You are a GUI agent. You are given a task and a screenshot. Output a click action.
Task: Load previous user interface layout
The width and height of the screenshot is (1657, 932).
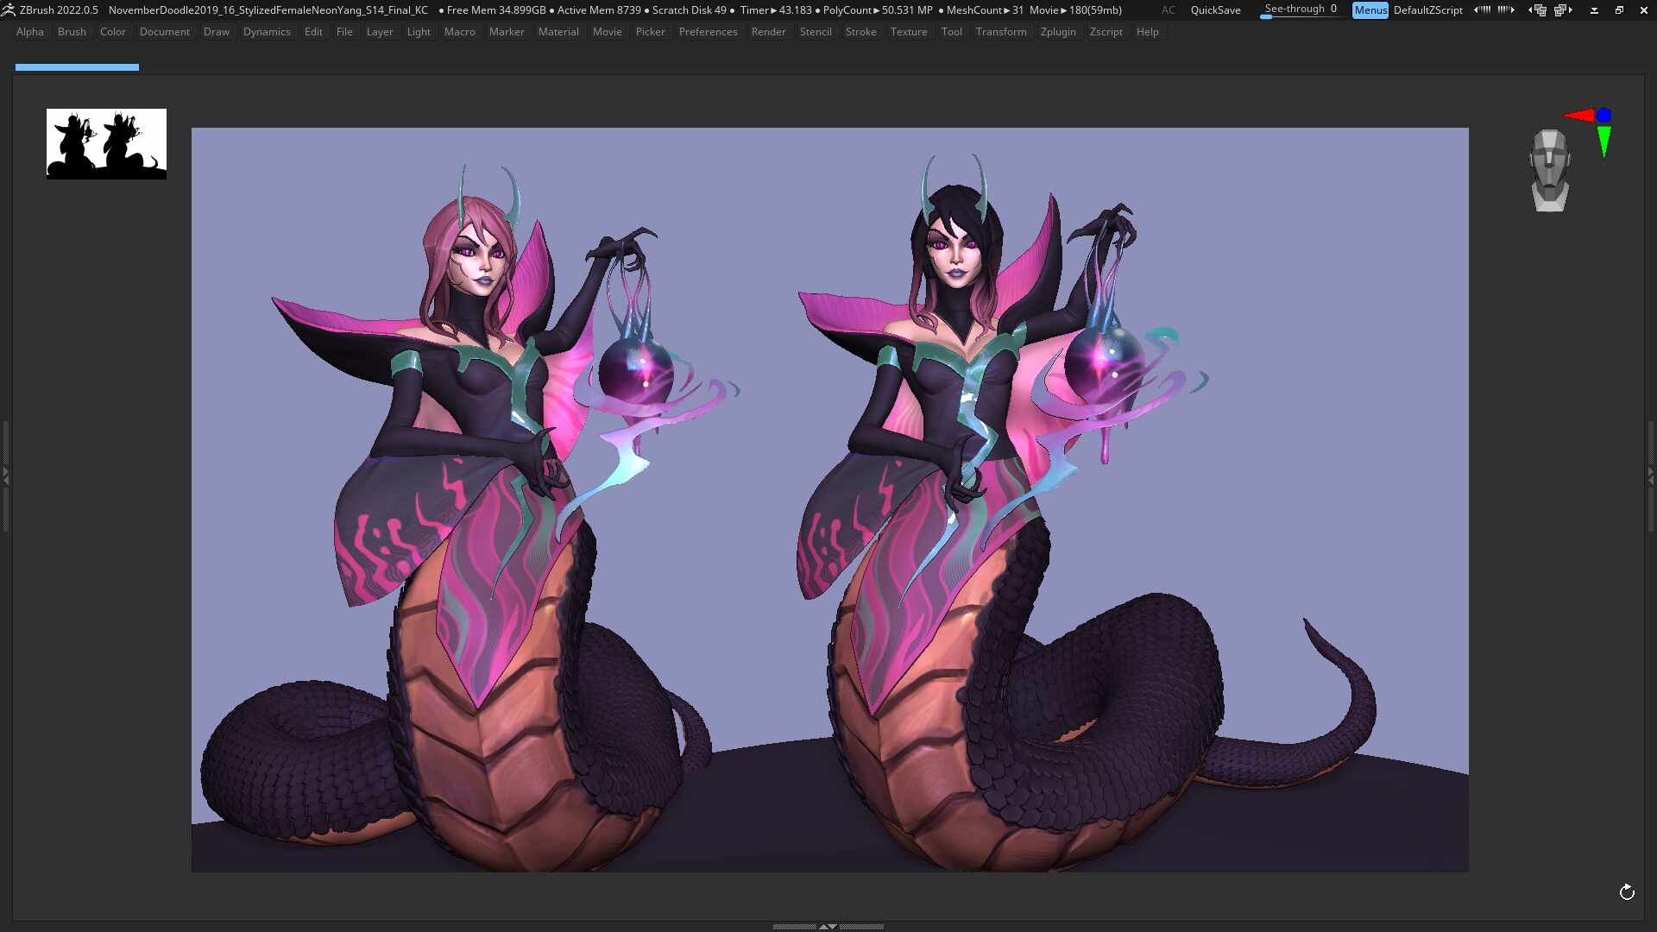1538,10
